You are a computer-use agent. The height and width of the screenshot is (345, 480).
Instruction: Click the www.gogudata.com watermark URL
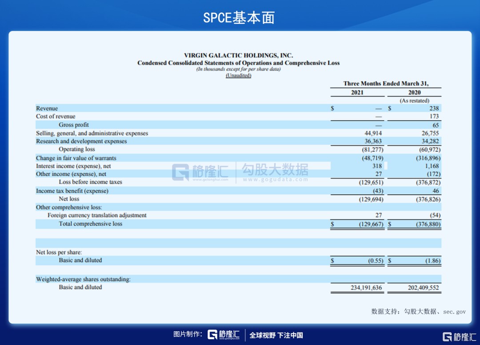[x=275, y=180]
